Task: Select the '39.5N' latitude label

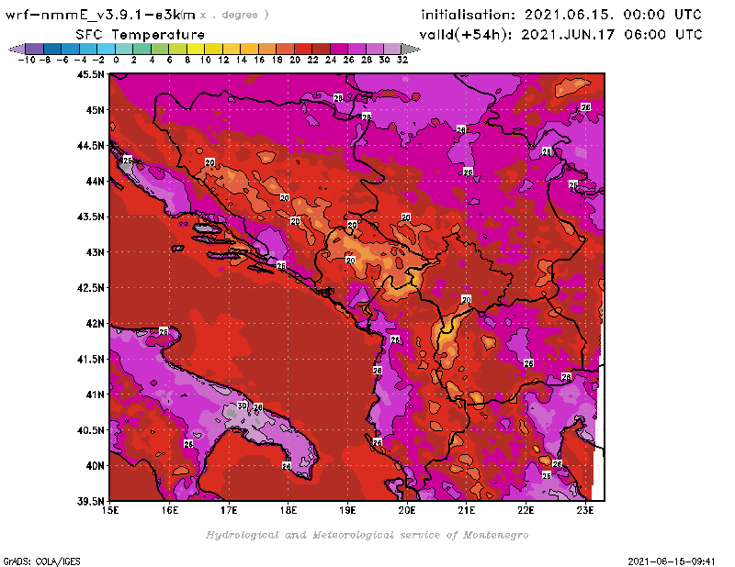Action: point(90,502)
